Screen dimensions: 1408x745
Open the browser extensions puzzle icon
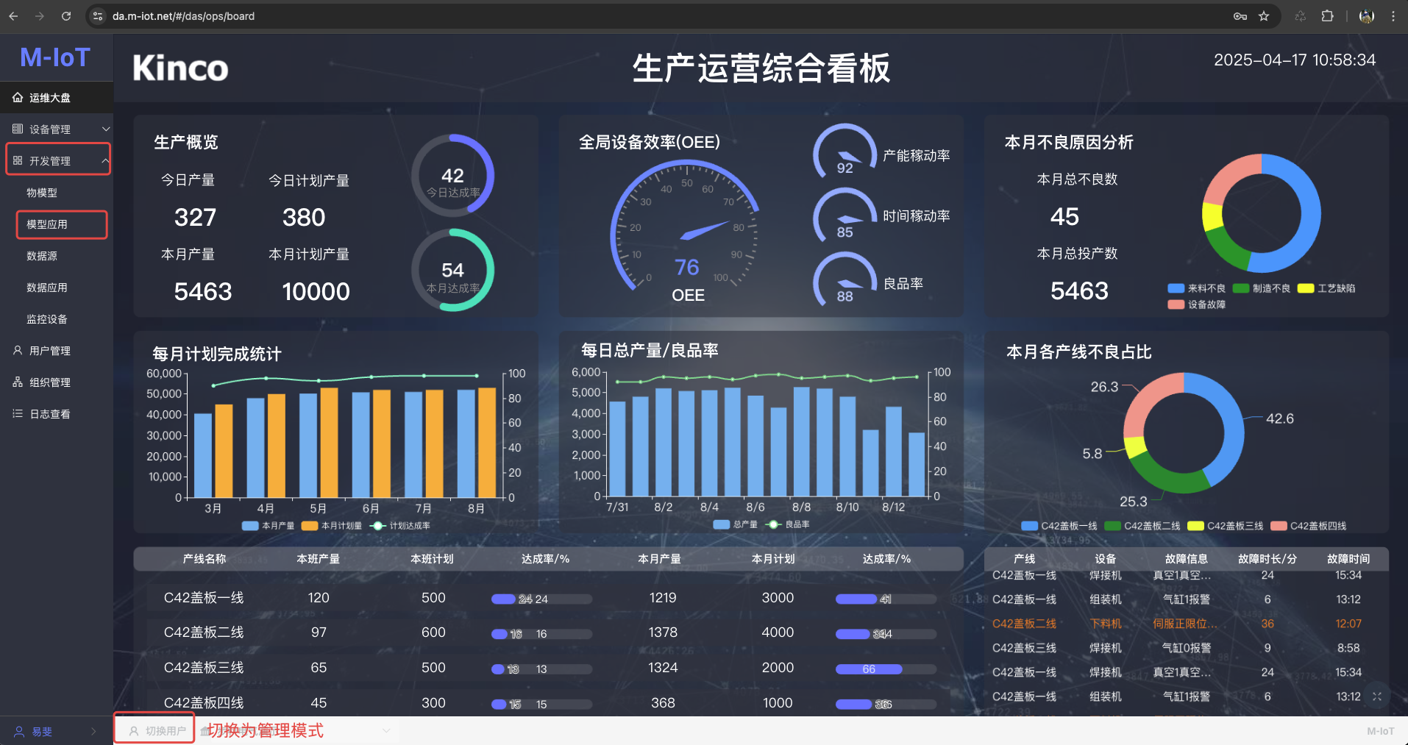(1327, 15)
